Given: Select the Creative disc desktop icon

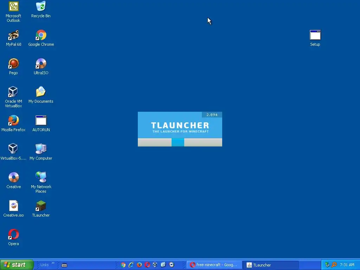Looking at the screenshot, I should click(14, 180).
